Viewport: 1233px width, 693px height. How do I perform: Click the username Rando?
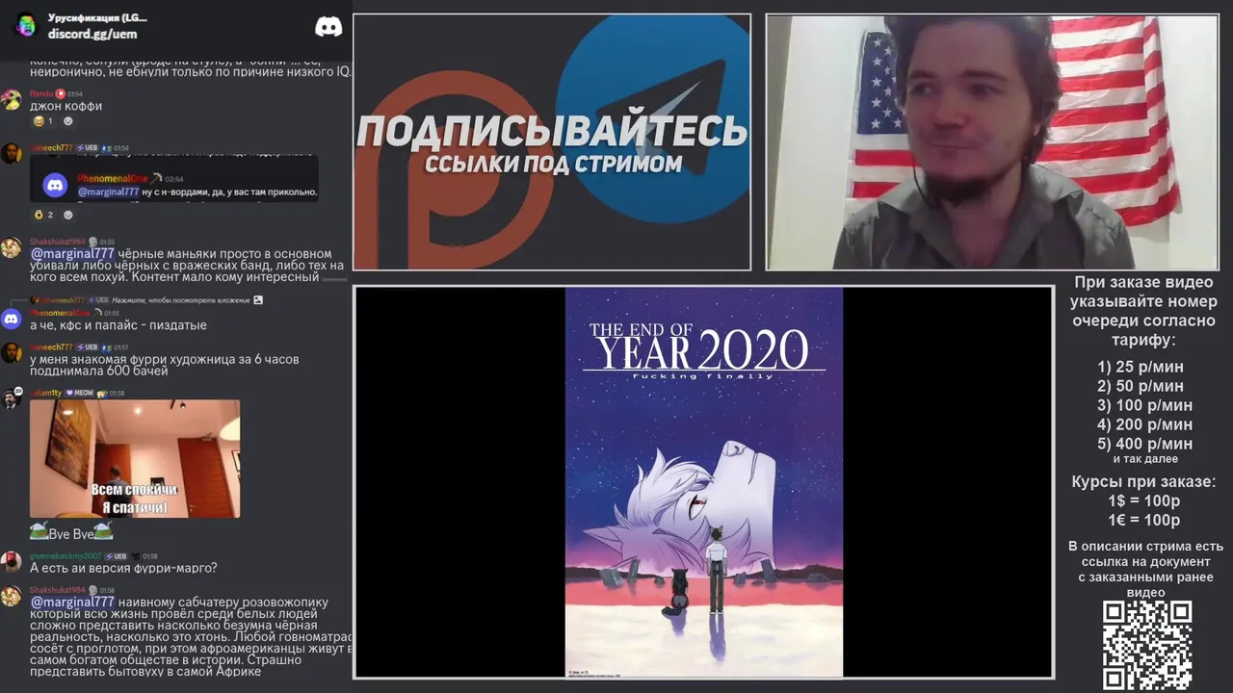[41, 93]
